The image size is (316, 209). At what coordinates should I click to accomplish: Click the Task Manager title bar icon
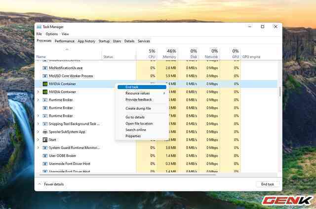pyautogui.click(x=39, y=27)
